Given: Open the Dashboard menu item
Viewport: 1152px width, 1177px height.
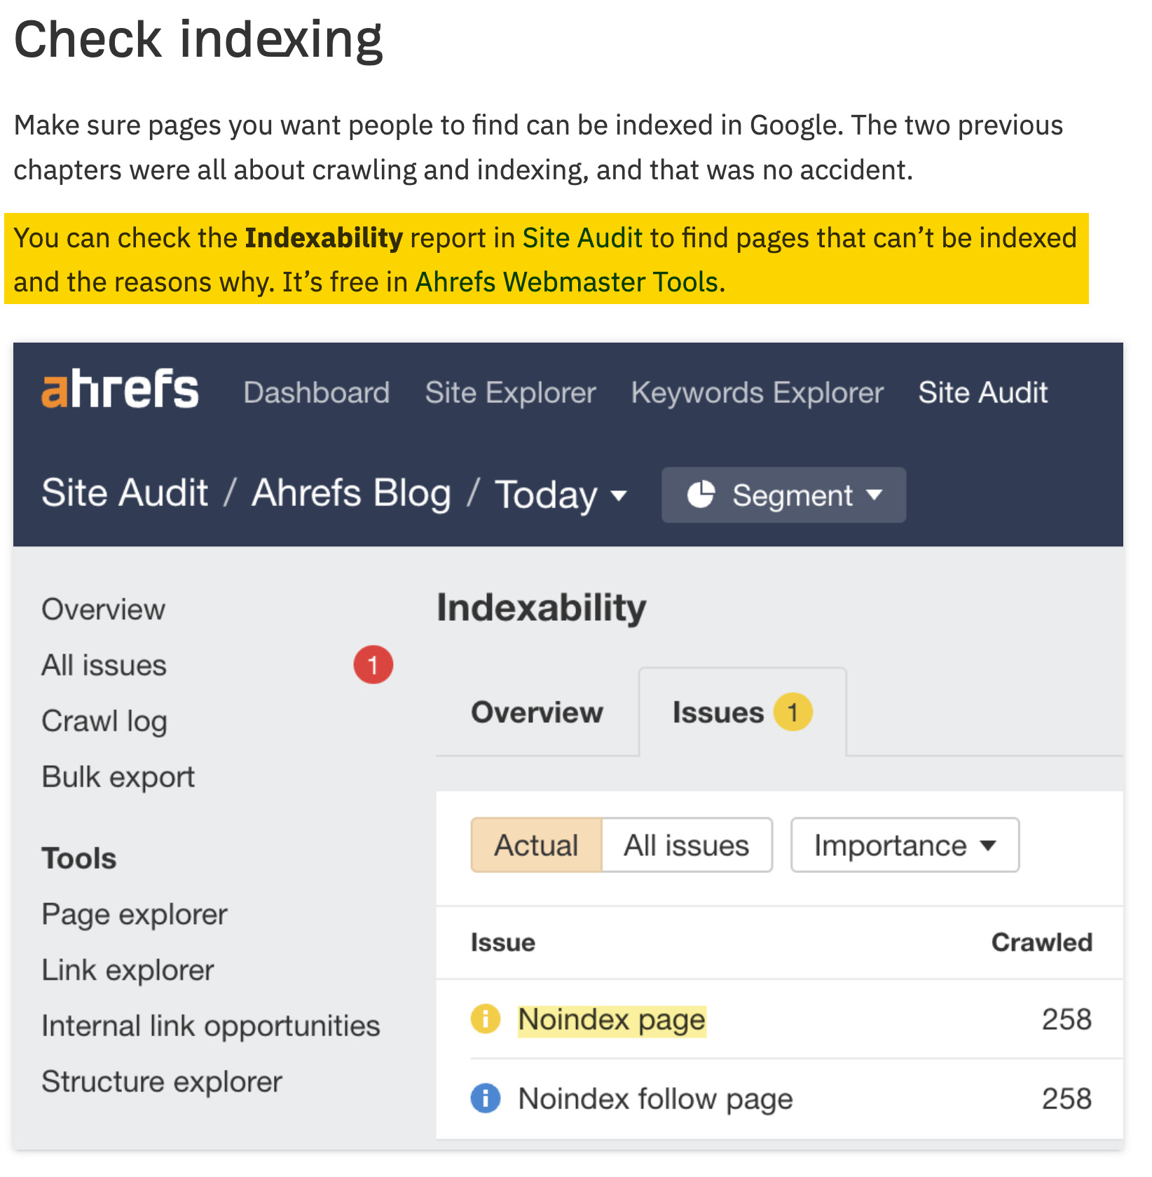Looking at the screenshot, I should tap(317, 392).
